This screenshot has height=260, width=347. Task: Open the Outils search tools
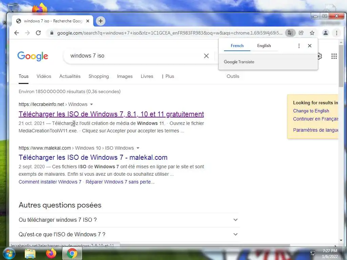233,76
